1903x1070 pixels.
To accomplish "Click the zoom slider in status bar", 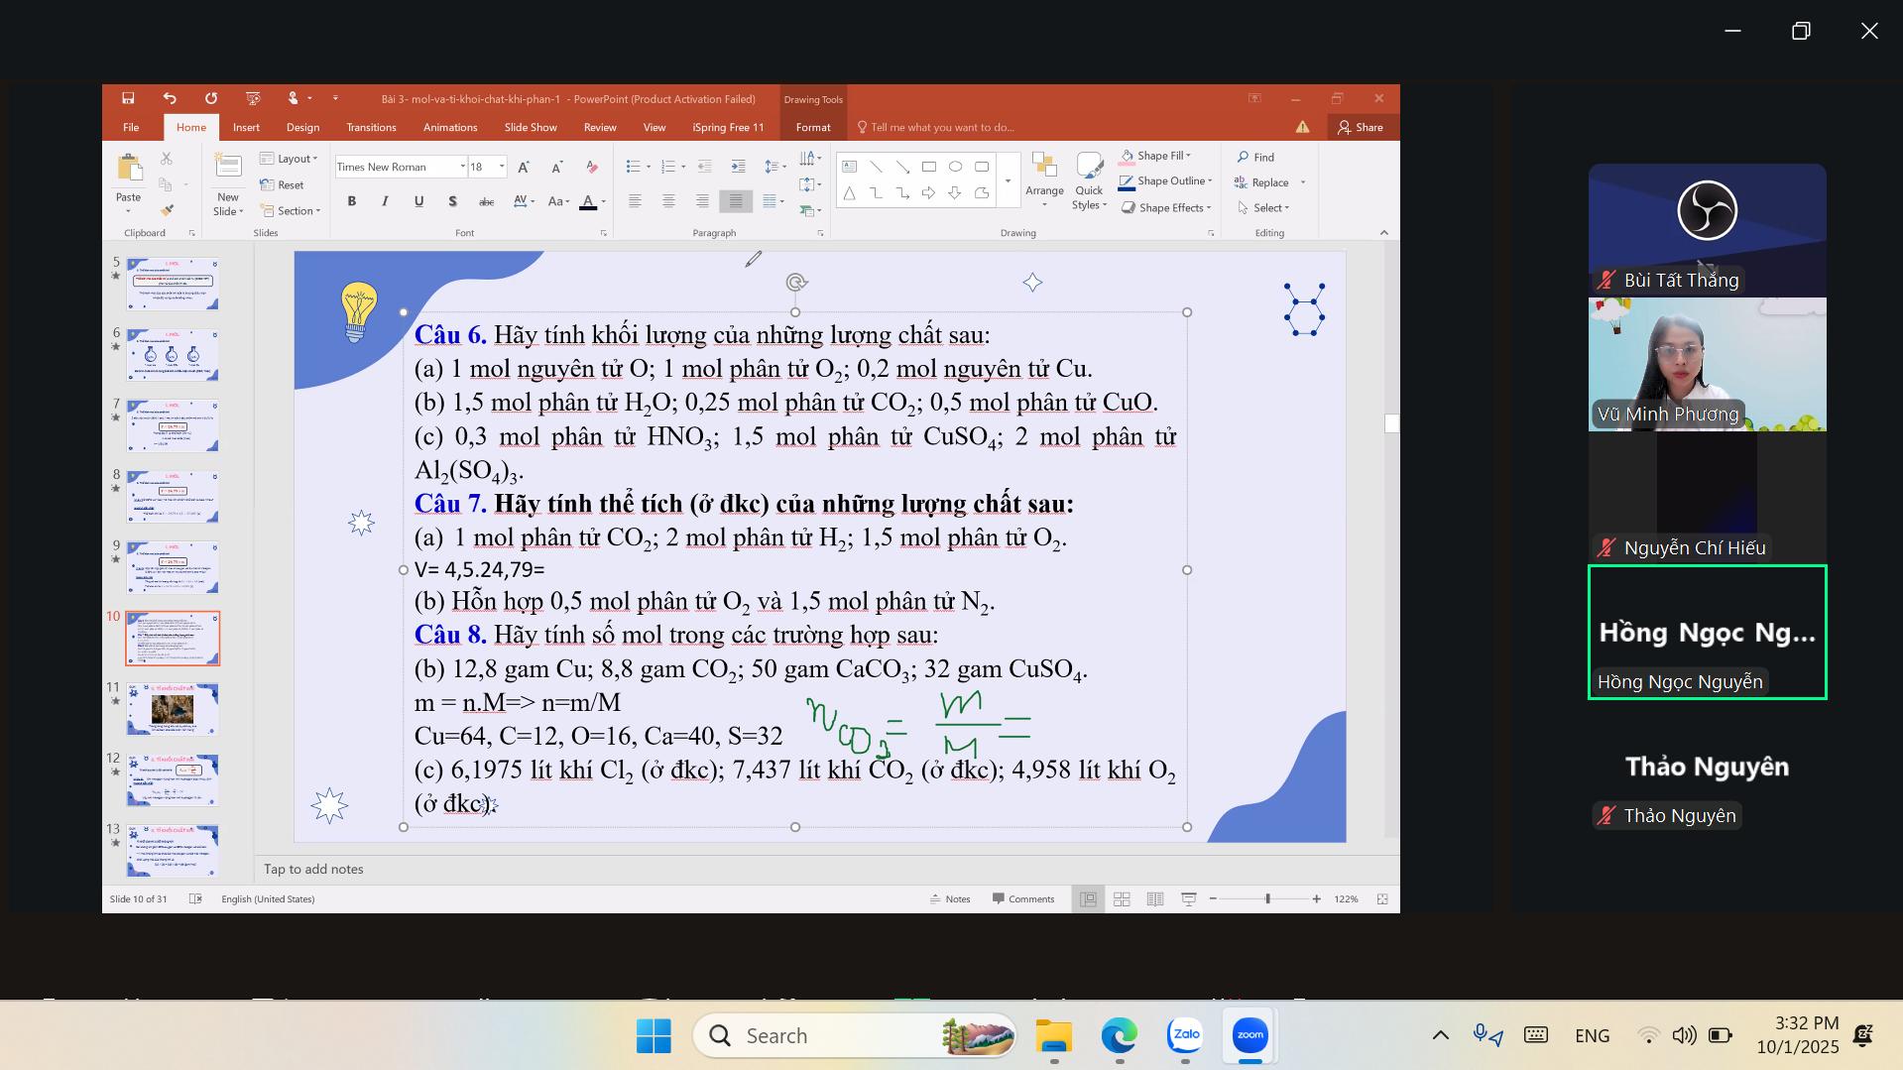I will click(x=1267, y=898).
